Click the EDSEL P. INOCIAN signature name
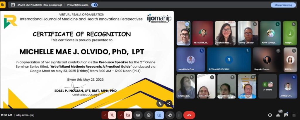The image size is (300, 120). click(86, 91)
